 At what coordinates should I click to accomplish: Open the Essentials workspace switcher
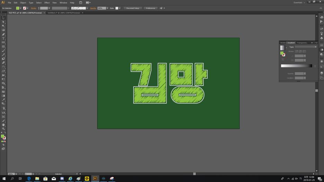point(299,2)
